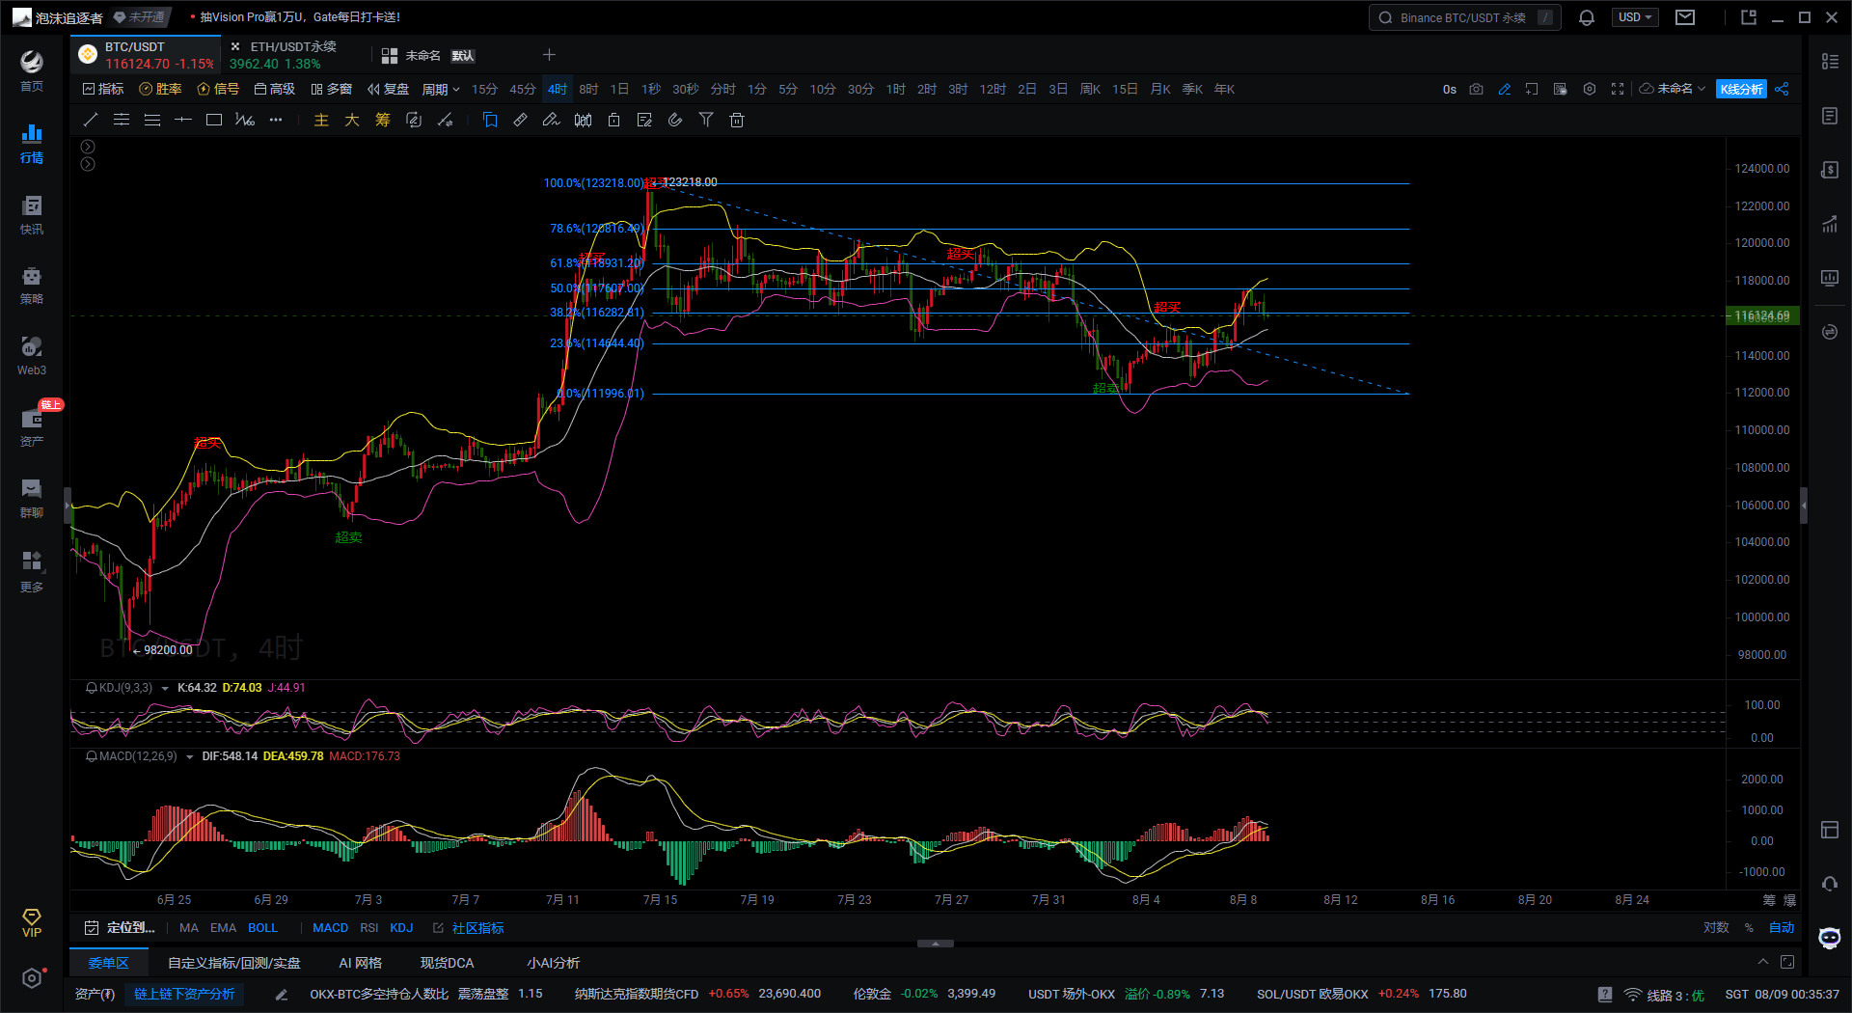The height and width of the screenshot is (1013, 1852).
Task: Click the blue pencil draw icon
Action: pos(1504,89)
